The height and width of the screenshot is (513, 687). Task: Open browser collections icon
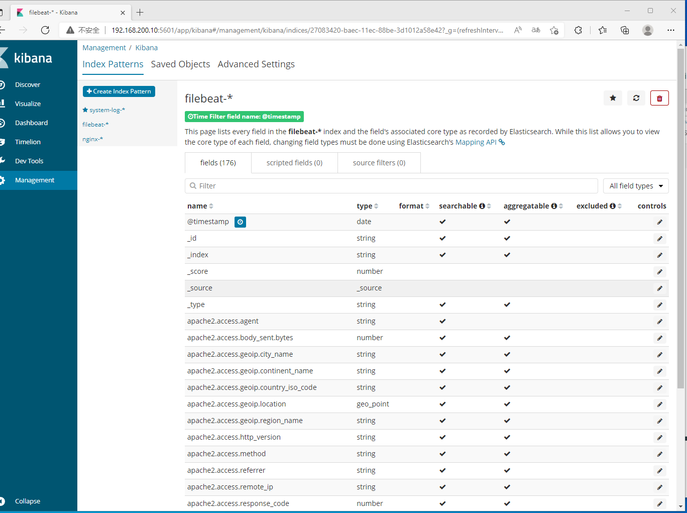coord(625,30)
